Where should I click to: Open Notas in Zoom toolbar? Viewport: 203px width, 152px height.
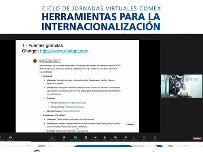(x=155, y=138)
